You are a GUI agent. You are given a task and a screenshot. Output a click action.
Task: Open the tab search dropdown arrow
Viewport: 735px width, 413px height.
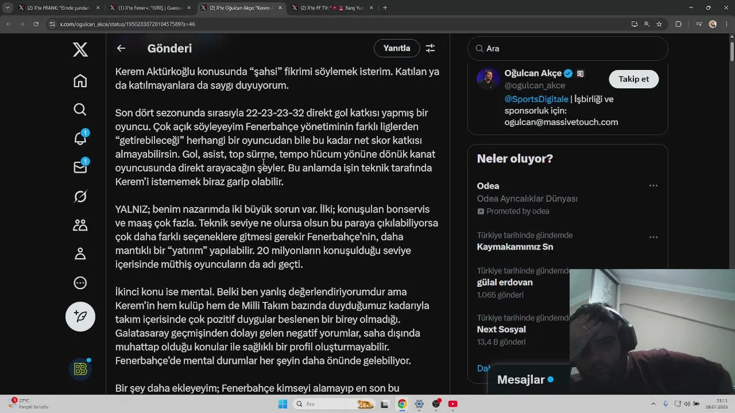(7, 8)
